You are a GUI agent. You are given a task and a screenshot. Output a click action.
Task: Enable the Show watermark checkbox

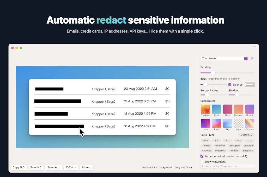pos(202,162)
